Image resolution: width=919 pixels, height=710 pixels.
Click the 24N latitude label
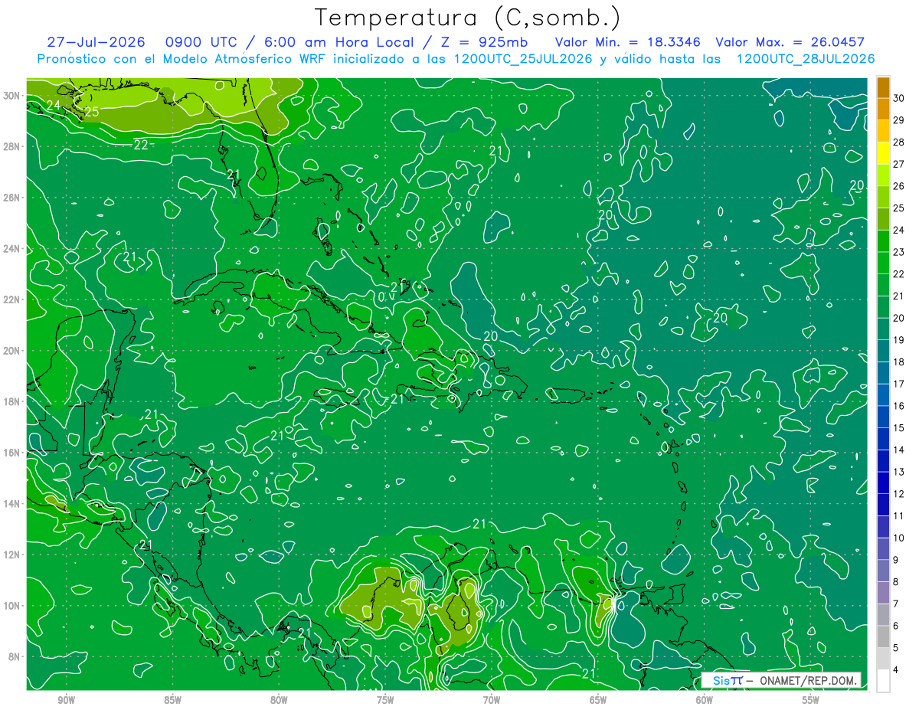(11, 249)
